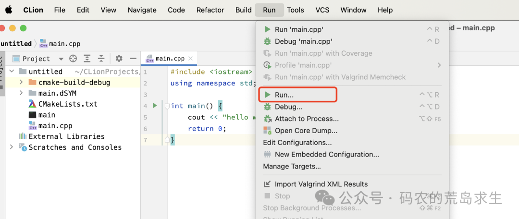This screenshot has width=519, height=219.
Task: Click the Collapse All icon
Action: 101,59
